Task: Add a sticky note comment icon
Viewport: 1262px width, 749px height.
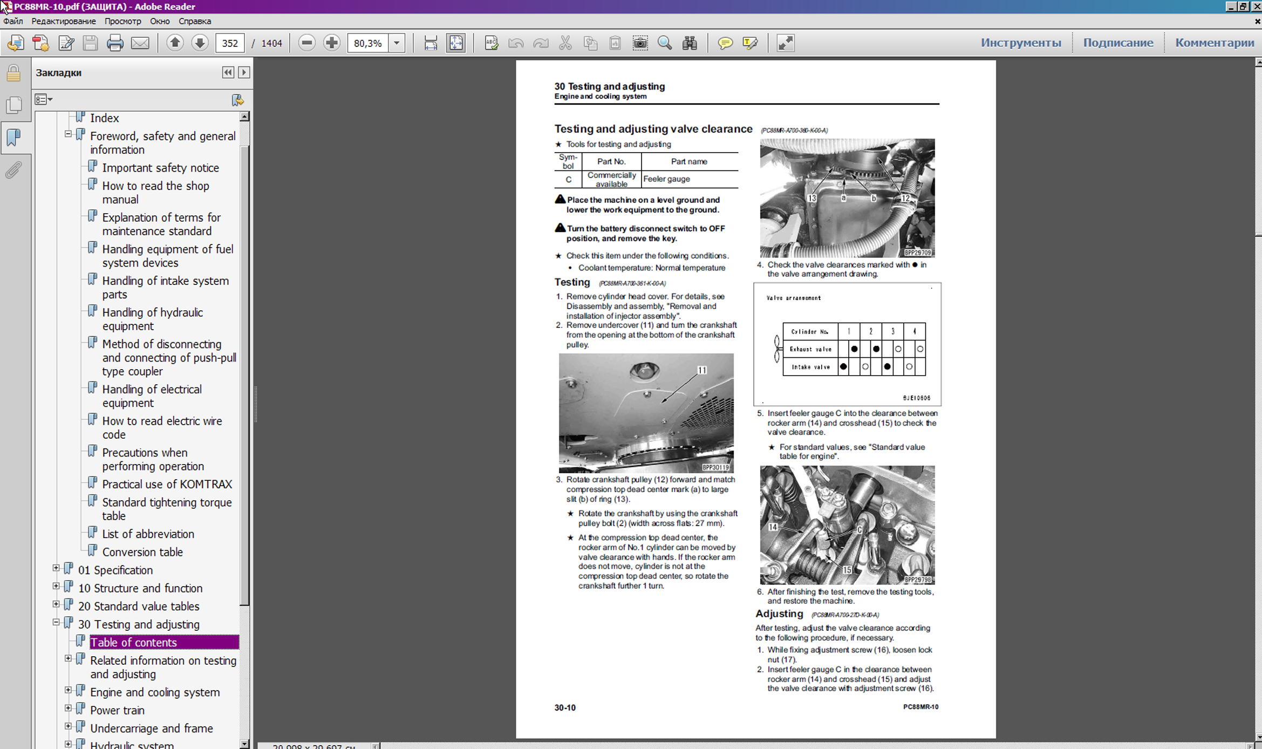Action: (x=725, y=43)
